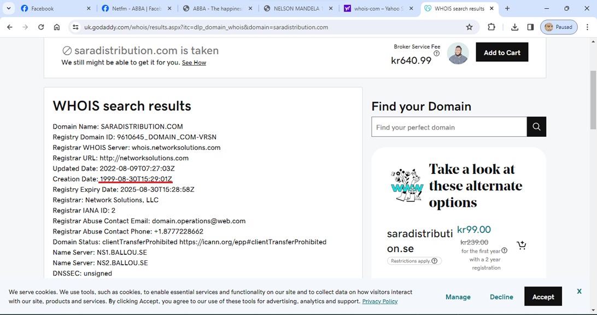Open the Chrome three-dot menu
The height and width of the screenshot is (315, 597).
[588, 27]
